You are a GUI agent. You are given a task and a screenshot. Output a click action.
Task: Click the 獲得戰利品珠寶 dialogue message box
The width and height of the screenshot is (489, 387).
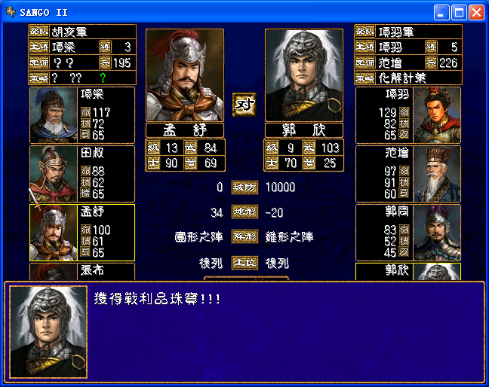[x=244, y=333]
